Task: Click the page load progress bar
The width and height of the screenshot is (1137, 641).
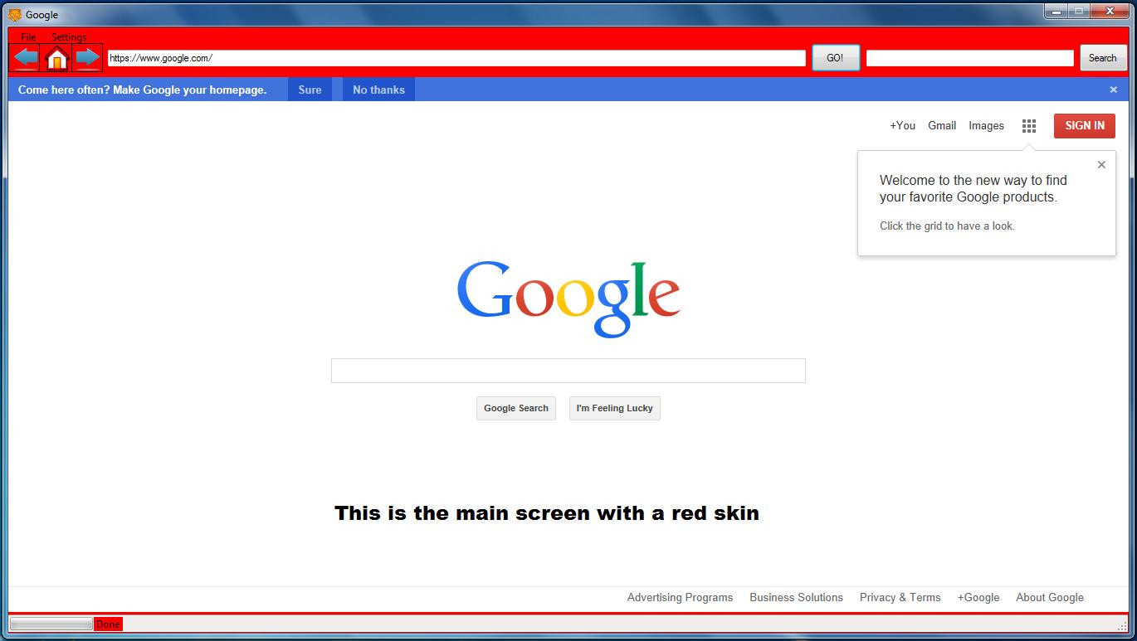Action: [x=51, y=624]
